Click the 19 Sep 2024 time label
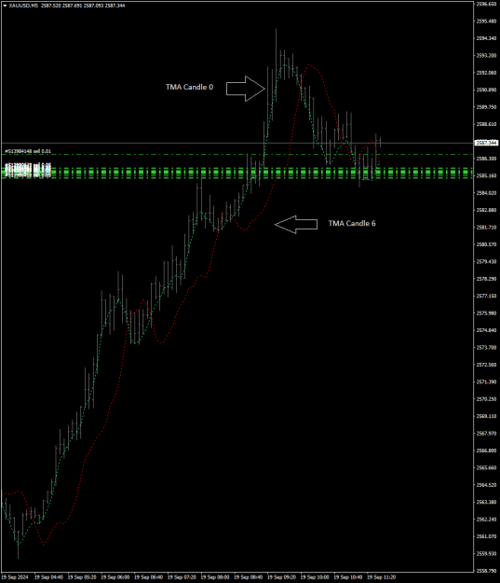The image size is (500, 583). (x=15, y=577)
